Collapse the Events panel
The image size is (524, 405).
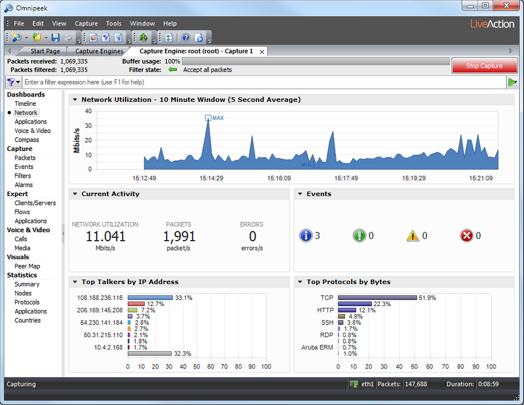300,194
